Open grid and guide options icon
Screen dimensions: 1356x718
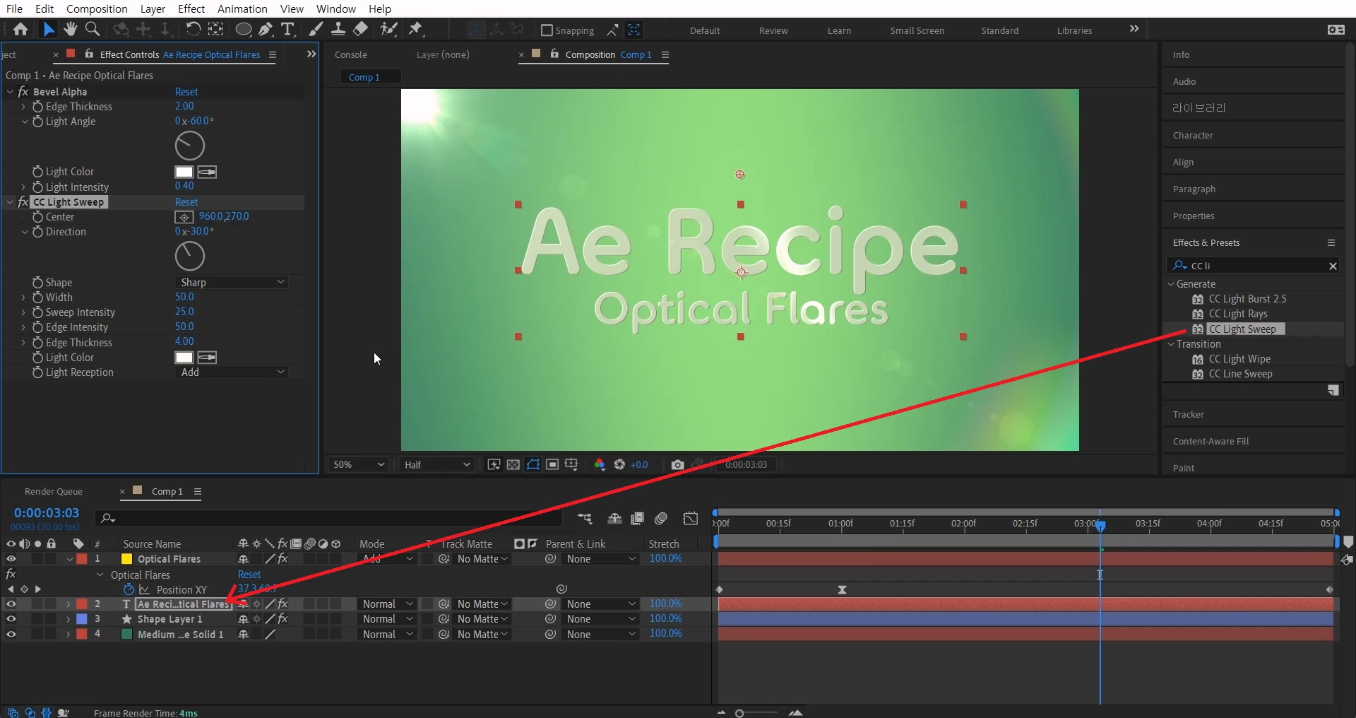click(571, 464)
